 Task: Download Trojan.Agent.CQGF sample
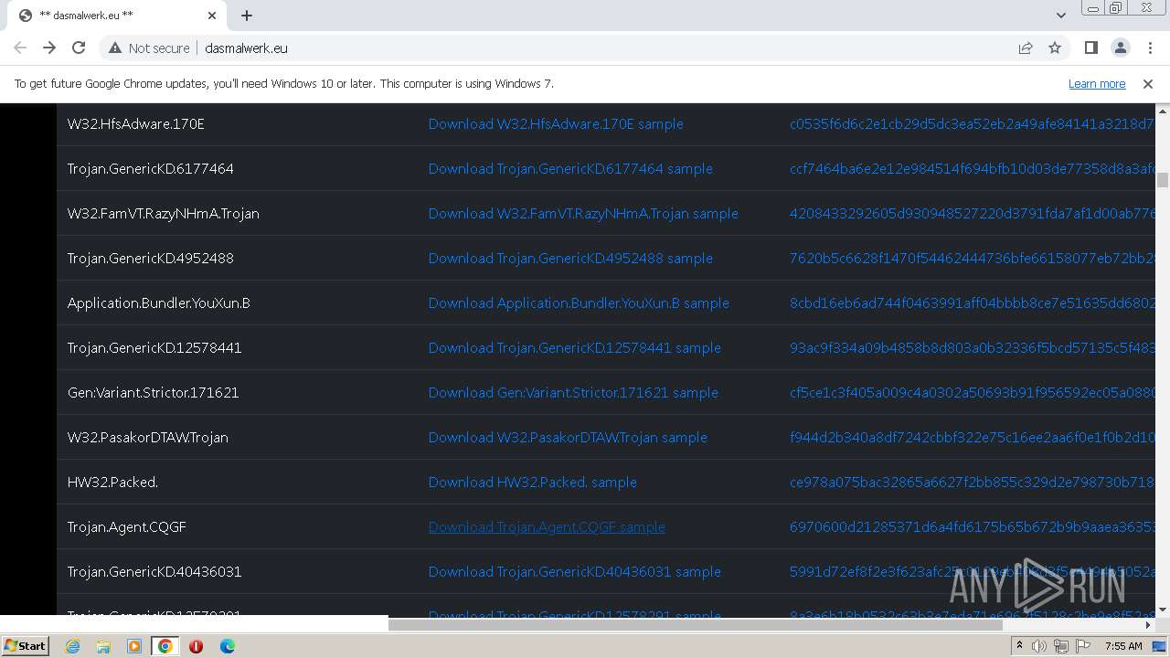(x=547, y=526)
